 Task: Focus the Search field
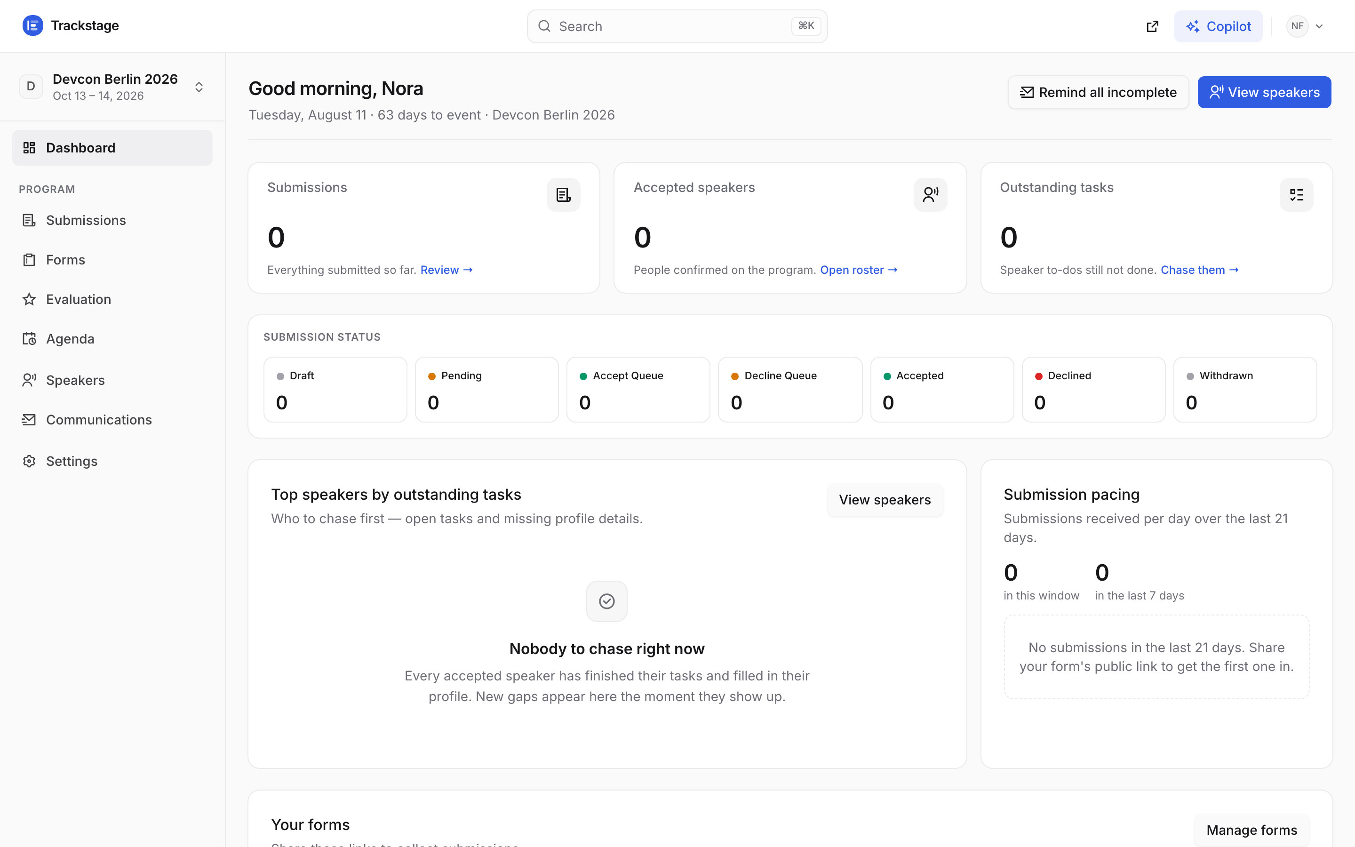[x=677, y=26]
